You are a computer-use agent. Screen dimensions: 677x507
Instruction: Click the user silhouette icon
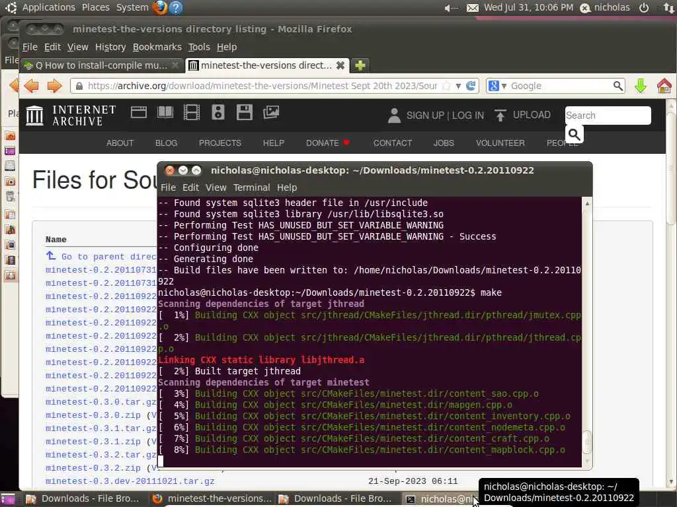[x=394, y=116]
